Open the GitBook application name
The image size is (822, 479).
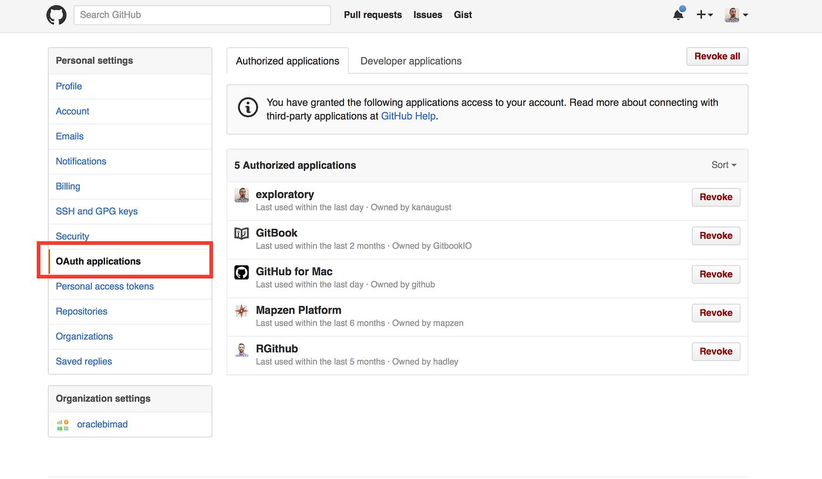pos(277,233)
